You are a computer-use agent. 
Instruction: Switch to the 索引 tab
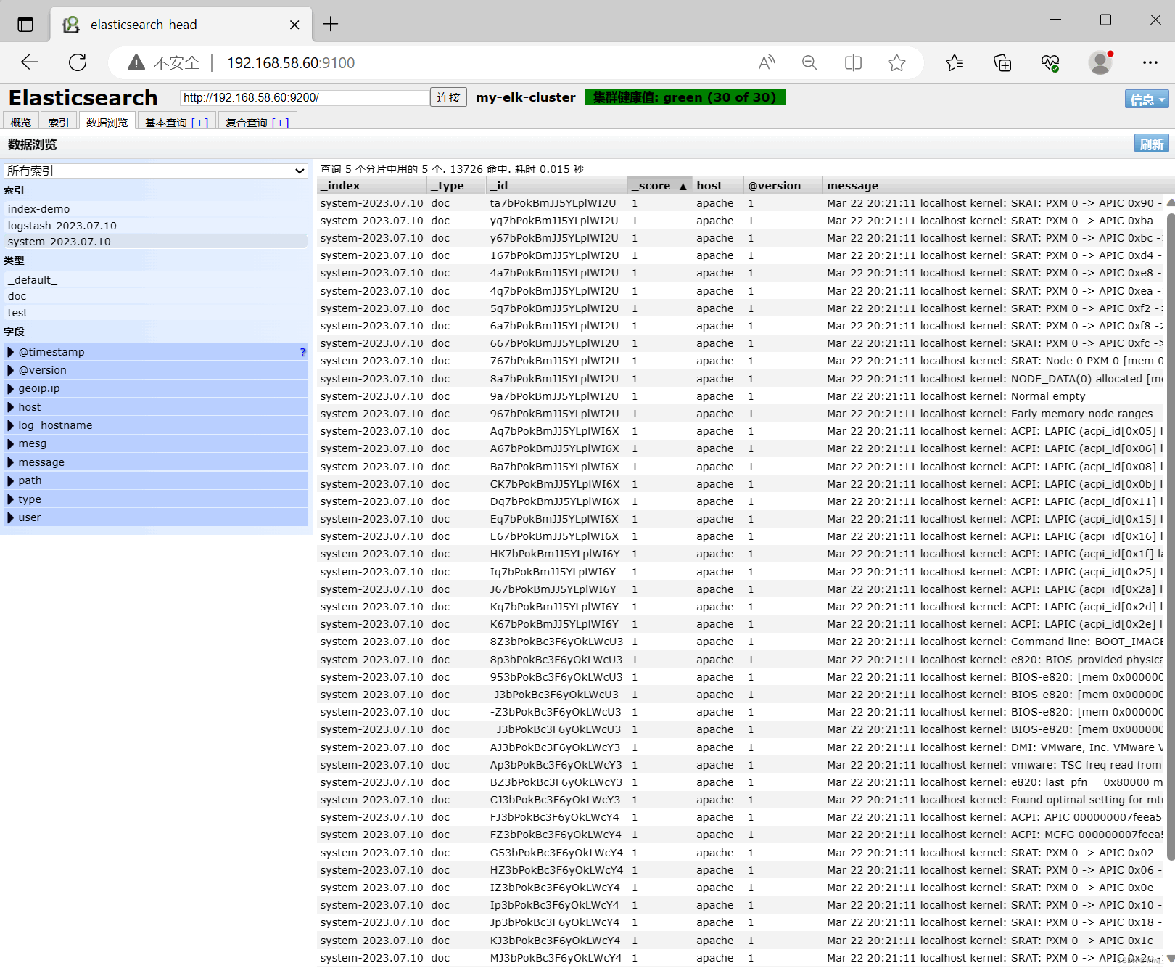(x=59, y=122)
